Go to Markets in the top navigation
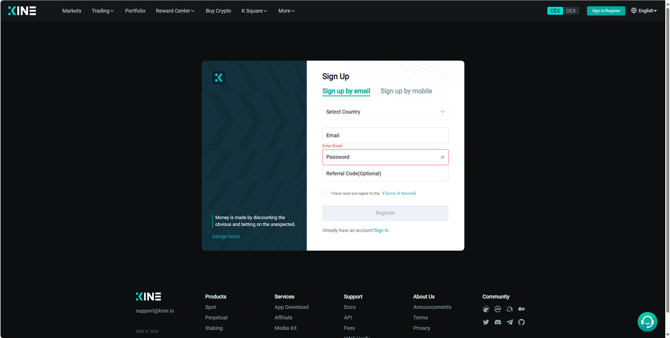This screenshot has height=338, width=670. click(72, 11)
